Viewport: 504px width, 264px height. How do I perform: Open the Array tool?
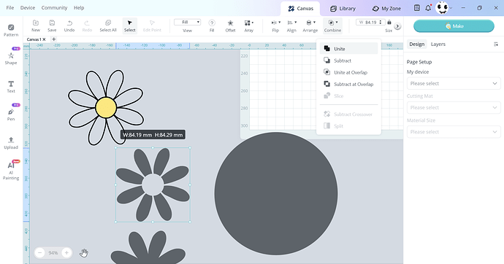pyautogui.click(x=249, y=26)
